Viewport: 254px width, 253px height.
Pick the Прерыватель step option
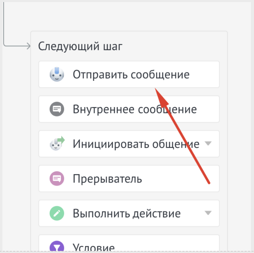[x=107, y=179]
